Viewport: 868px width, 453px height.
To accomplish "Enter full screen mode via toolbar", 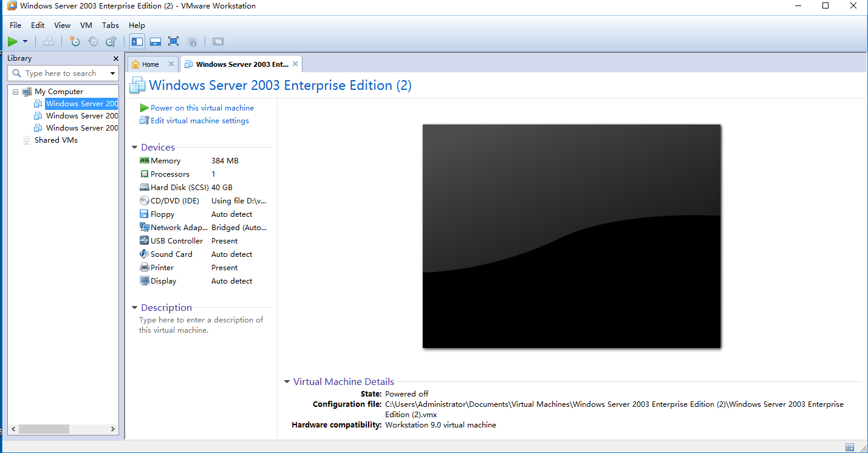I will [x=174, y=41].
